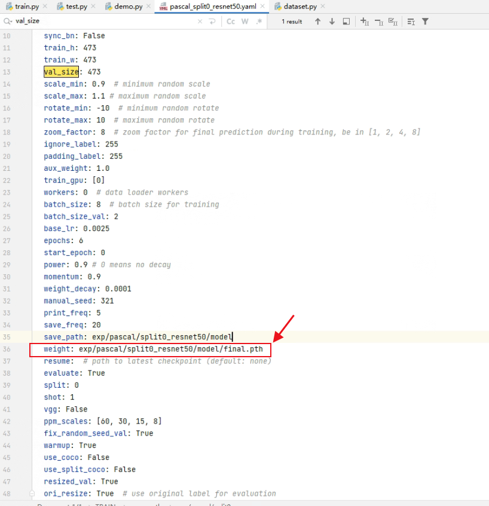Click 'rotate_max: 10' entry
This screenshot has width=489, height=506.
(74, 120)
